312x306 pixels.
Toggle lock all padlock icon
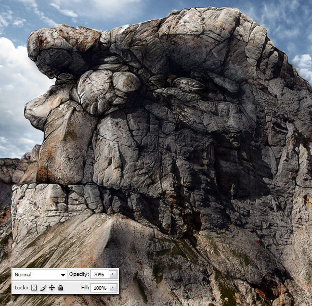[x=61, y=288]
